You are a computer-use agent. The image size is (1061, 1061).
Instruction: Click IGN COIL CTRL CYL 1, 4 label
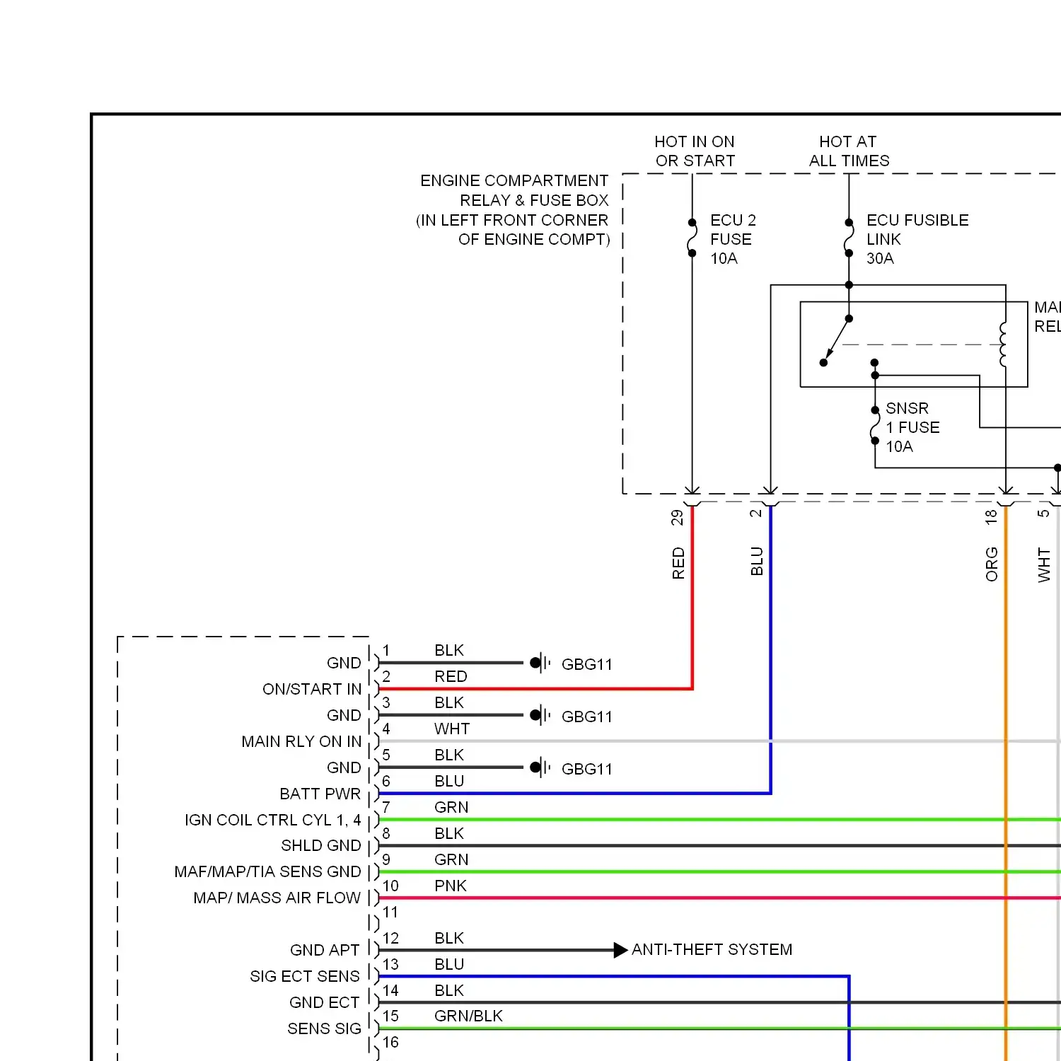273,820
